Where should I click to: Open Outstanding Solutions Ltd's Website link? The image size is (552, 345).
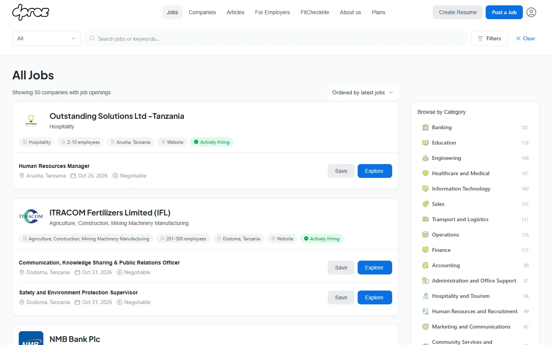pyautogui.click(x=172, y=142)
